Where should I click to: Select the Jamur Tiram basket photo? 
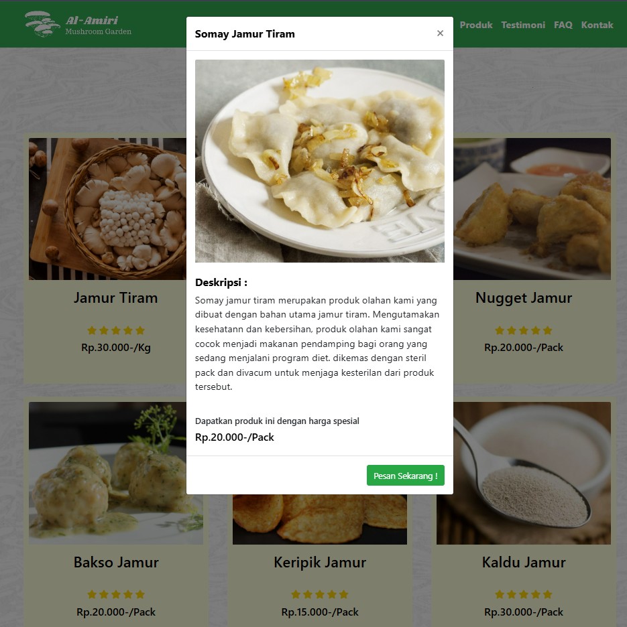pyautogui.click(x=107, y=209)
